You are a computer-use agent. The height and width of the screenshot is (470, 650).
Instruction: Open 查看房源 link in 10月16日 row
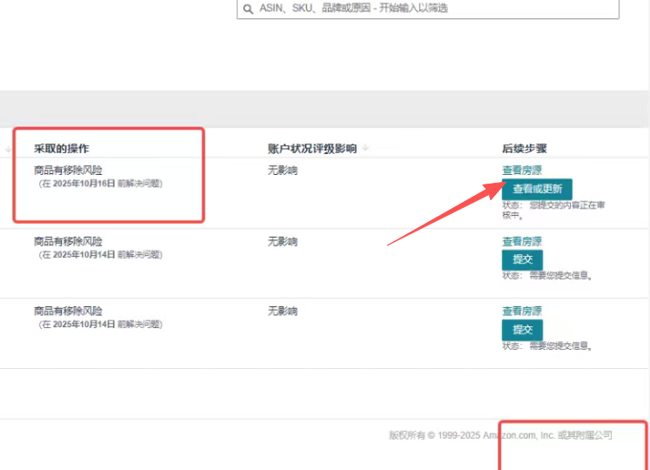tap(522, 170)
